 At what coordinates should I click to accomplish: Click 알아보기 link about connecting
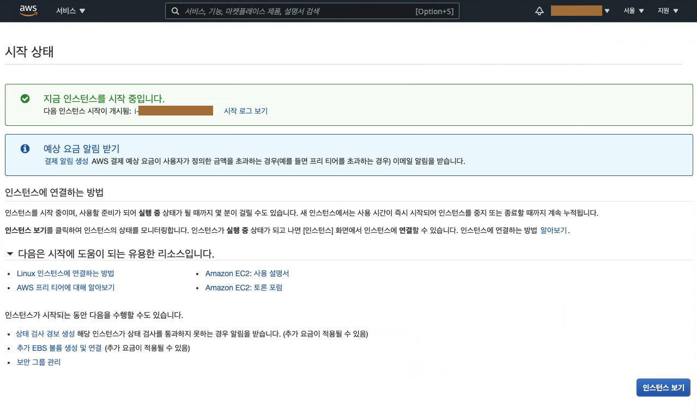554,230
